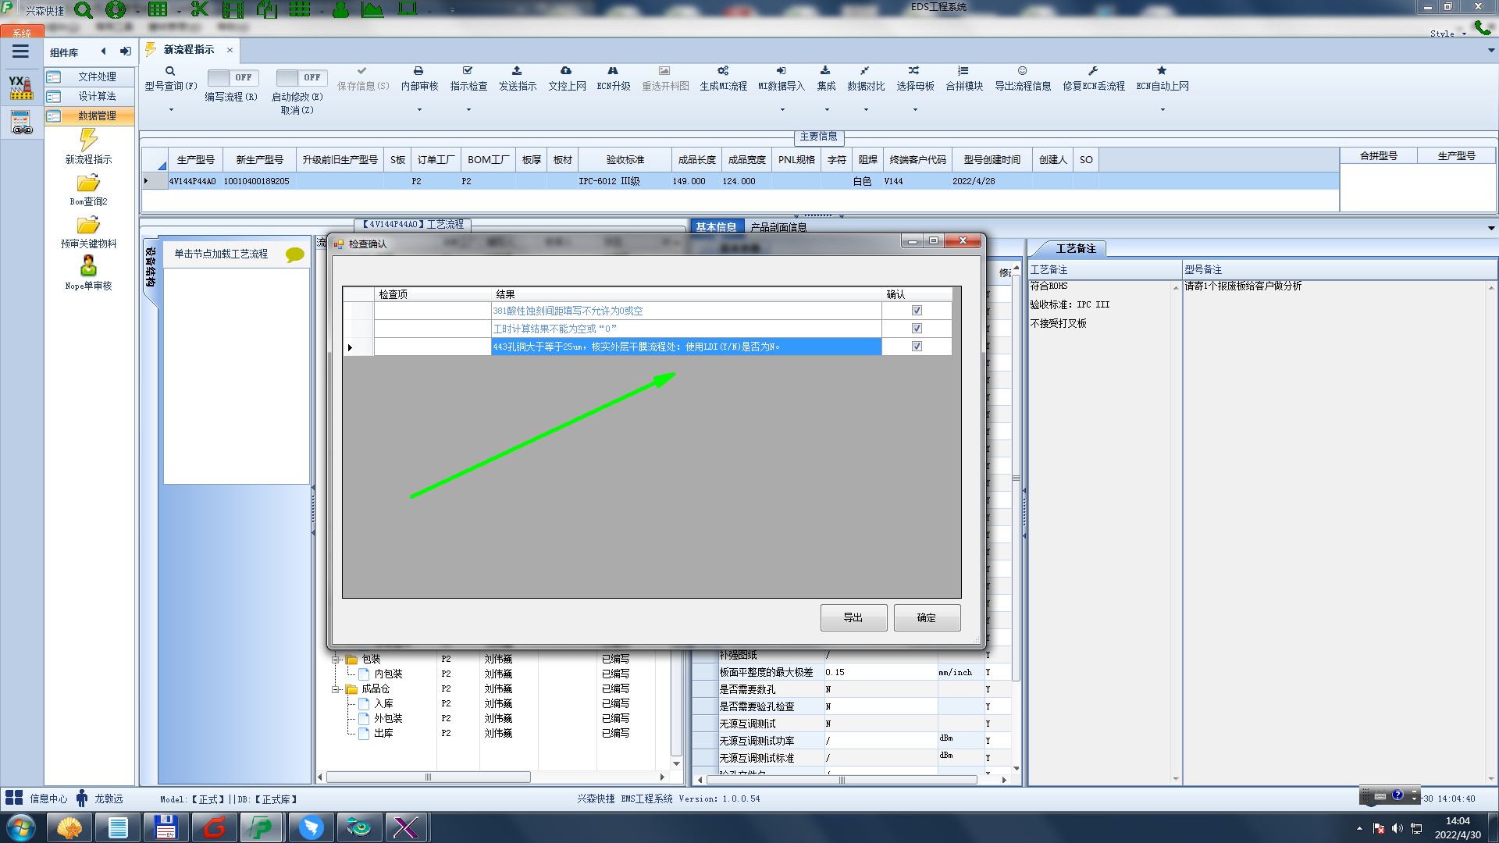1499x843 pixels.
Task: Uncheck confirm box for 381酸性蚀刻间距 row
Action: point(917,311)
